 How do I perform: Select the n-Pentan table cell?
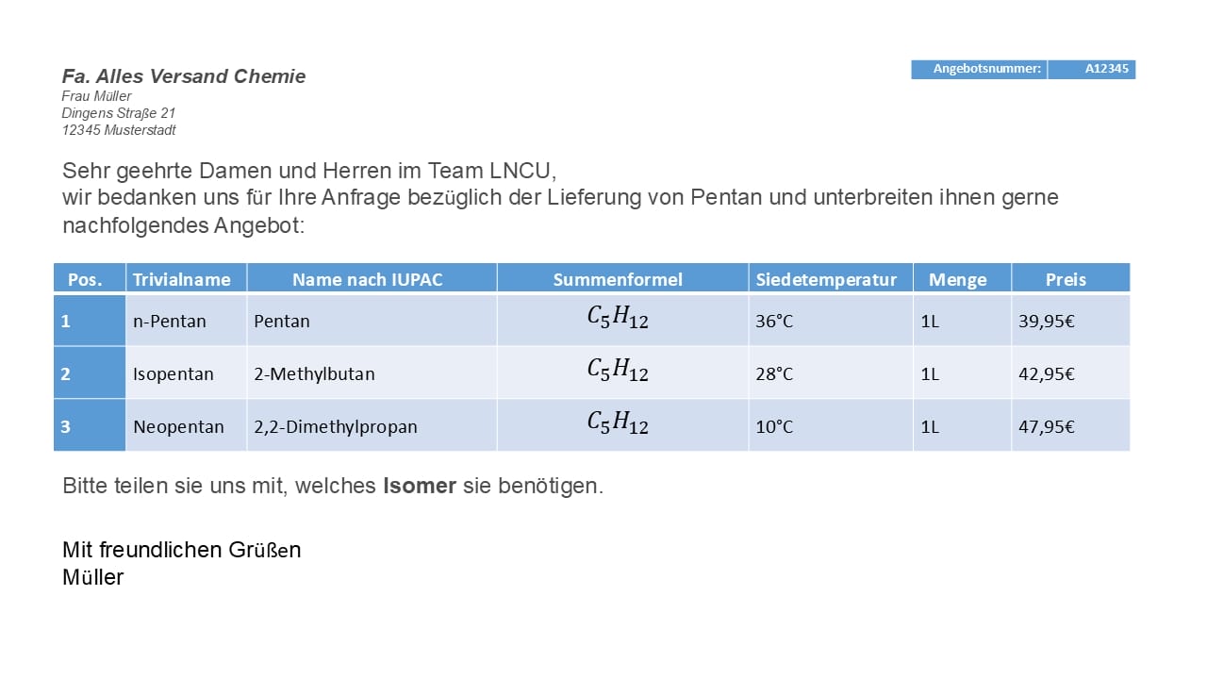coord(170,321)
